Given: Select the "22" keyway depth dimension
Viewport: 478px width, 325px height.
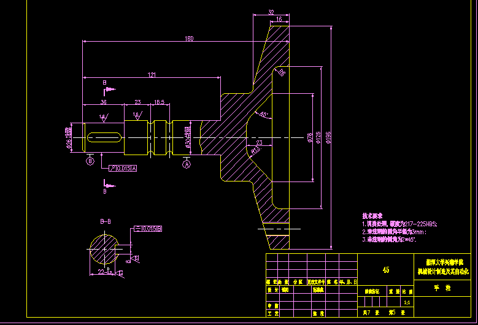Looking at the screenshot, I should pyautogui.click(x=105, y=272).
